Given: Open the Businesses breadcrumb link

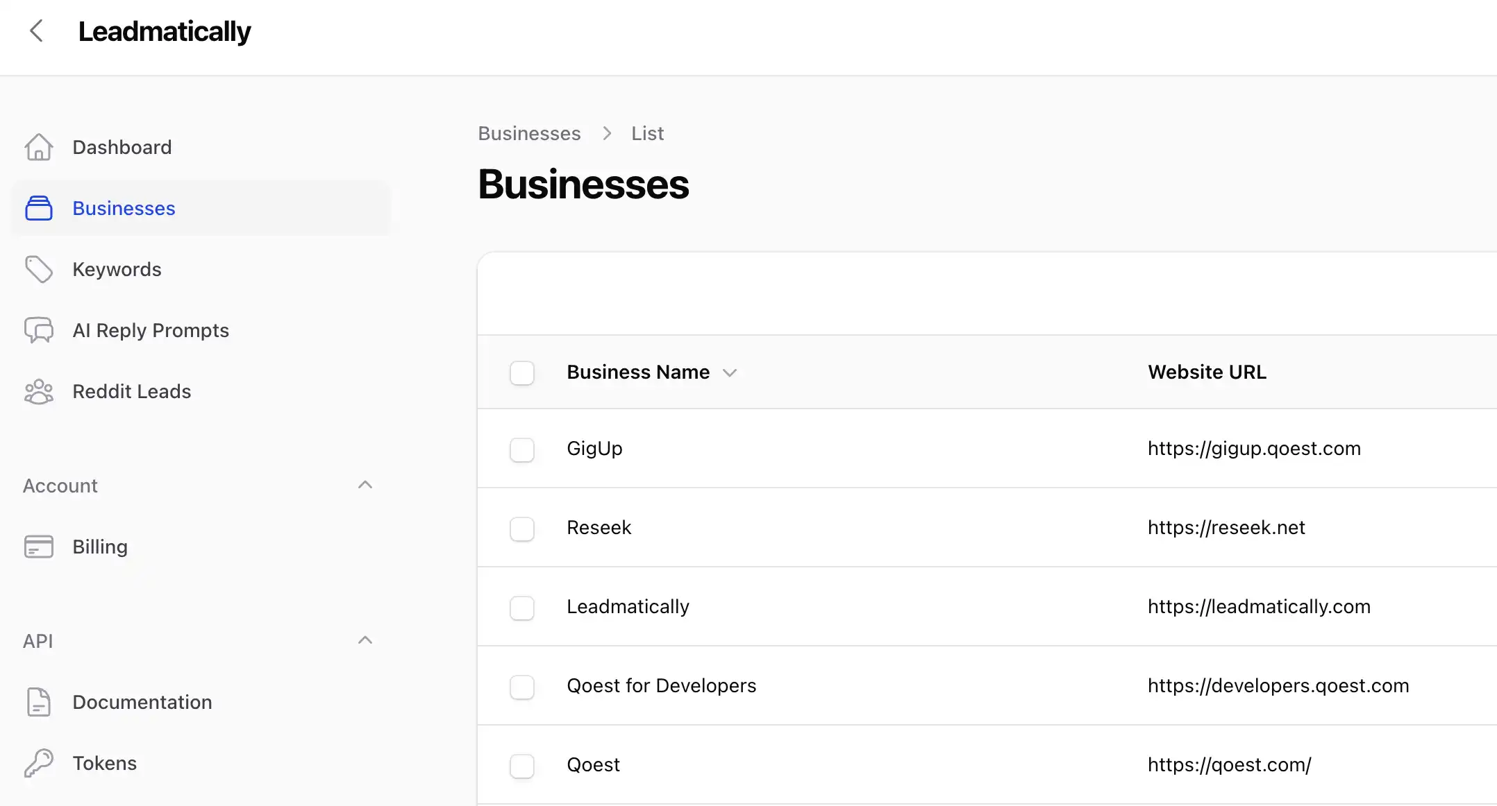Looking at the screenshot, I should click(529, 133).
